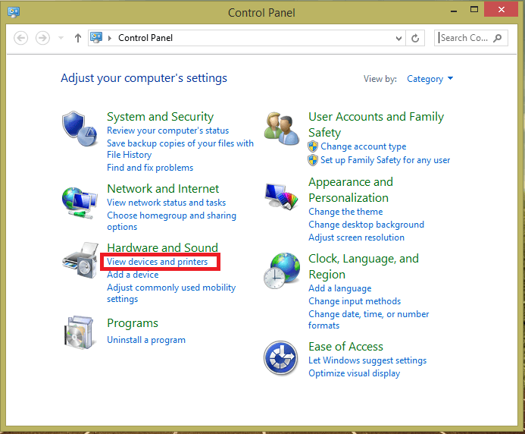Open the Clock, Language, and Region globe-clock icon
The image size is (525, 434).
(x=282, y=271)
